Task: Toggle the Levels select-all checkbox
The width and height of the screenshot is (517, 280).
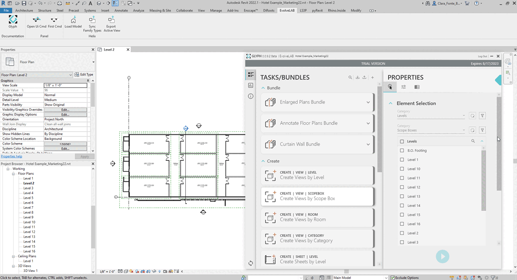Action: 401,142
